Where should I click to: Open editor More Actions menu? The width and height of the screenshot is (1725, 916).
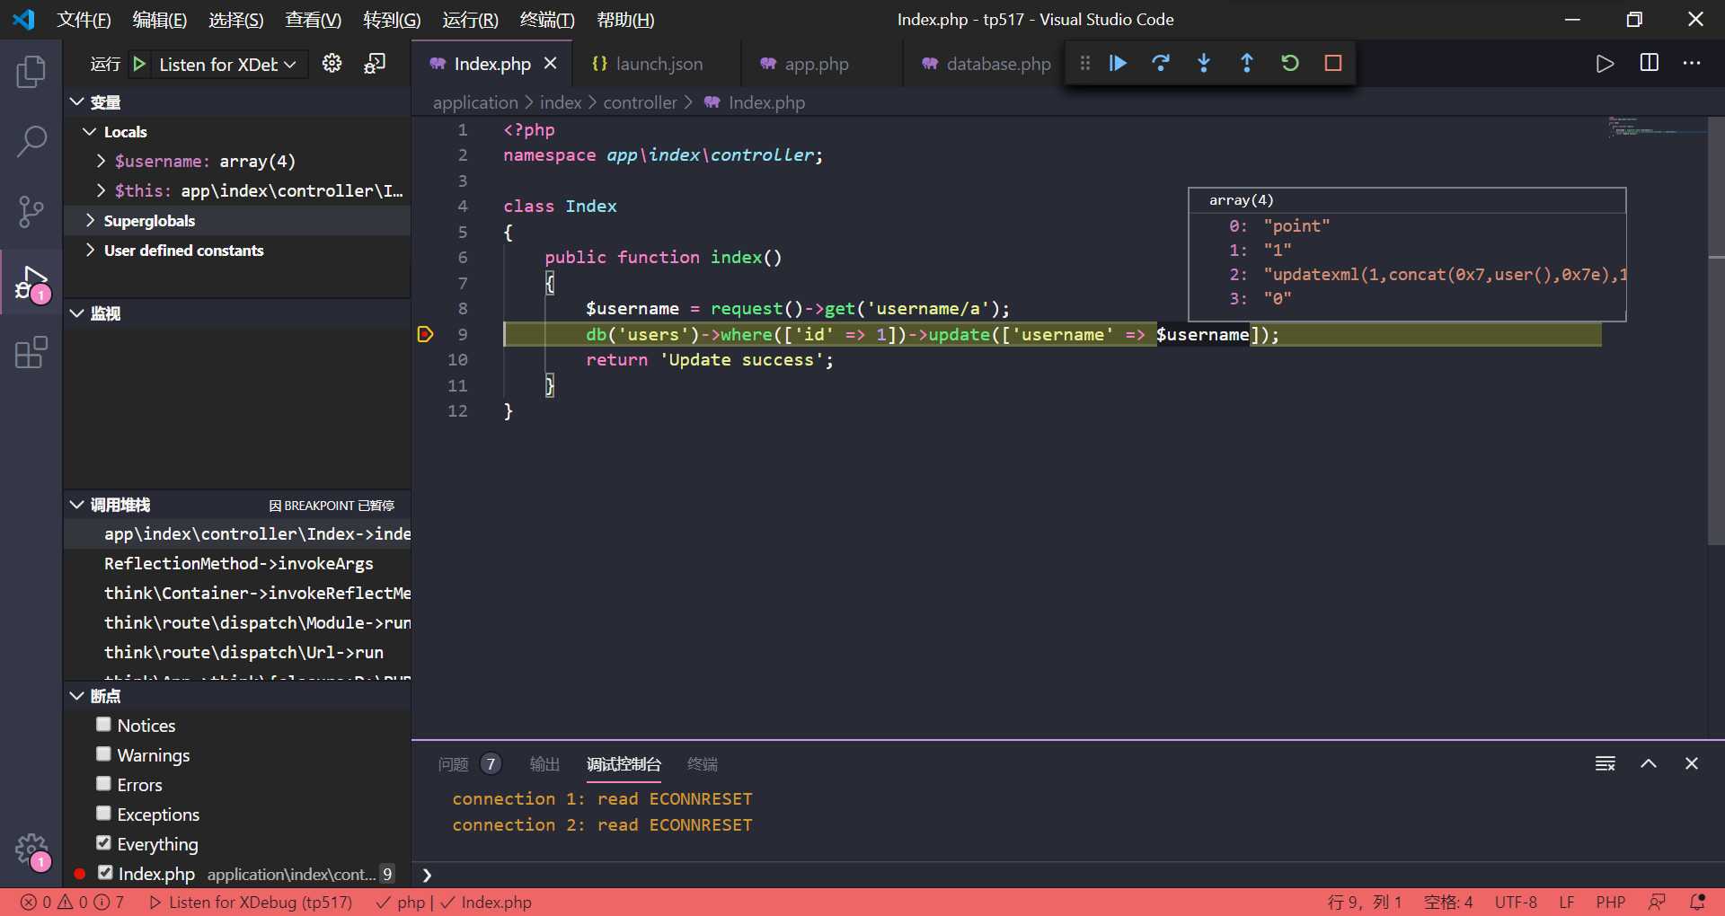click(x=1692, y=63)
